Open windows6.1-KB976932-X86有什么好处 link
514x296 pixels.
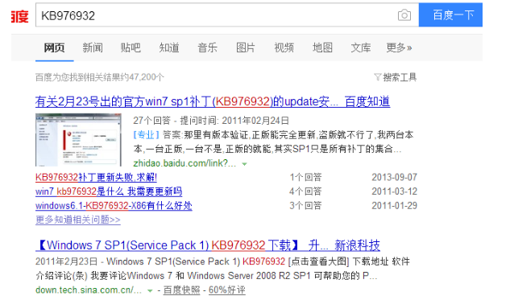(114, 206)
